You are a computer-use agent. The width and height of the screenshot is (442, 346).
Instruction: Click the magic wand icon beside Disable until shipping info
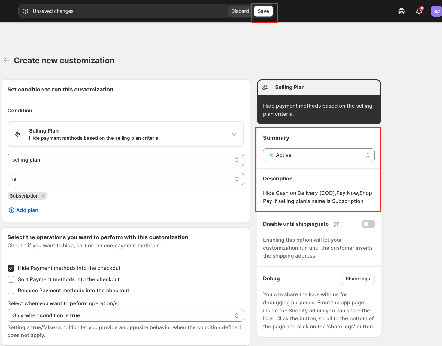pos(336,224)
